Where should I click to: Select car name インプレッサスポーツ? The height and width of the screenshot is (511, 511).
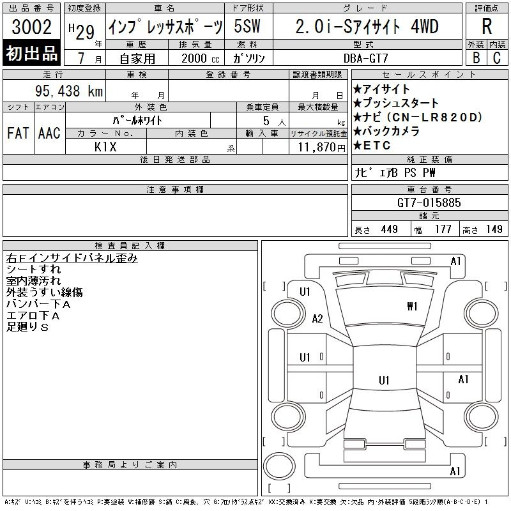coord(165,27)
